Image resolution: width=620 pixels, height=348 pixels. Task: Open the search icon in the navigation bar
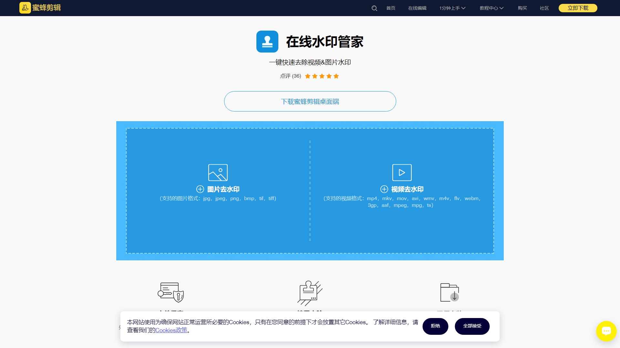pyautogui.click(x=374, y=8)
